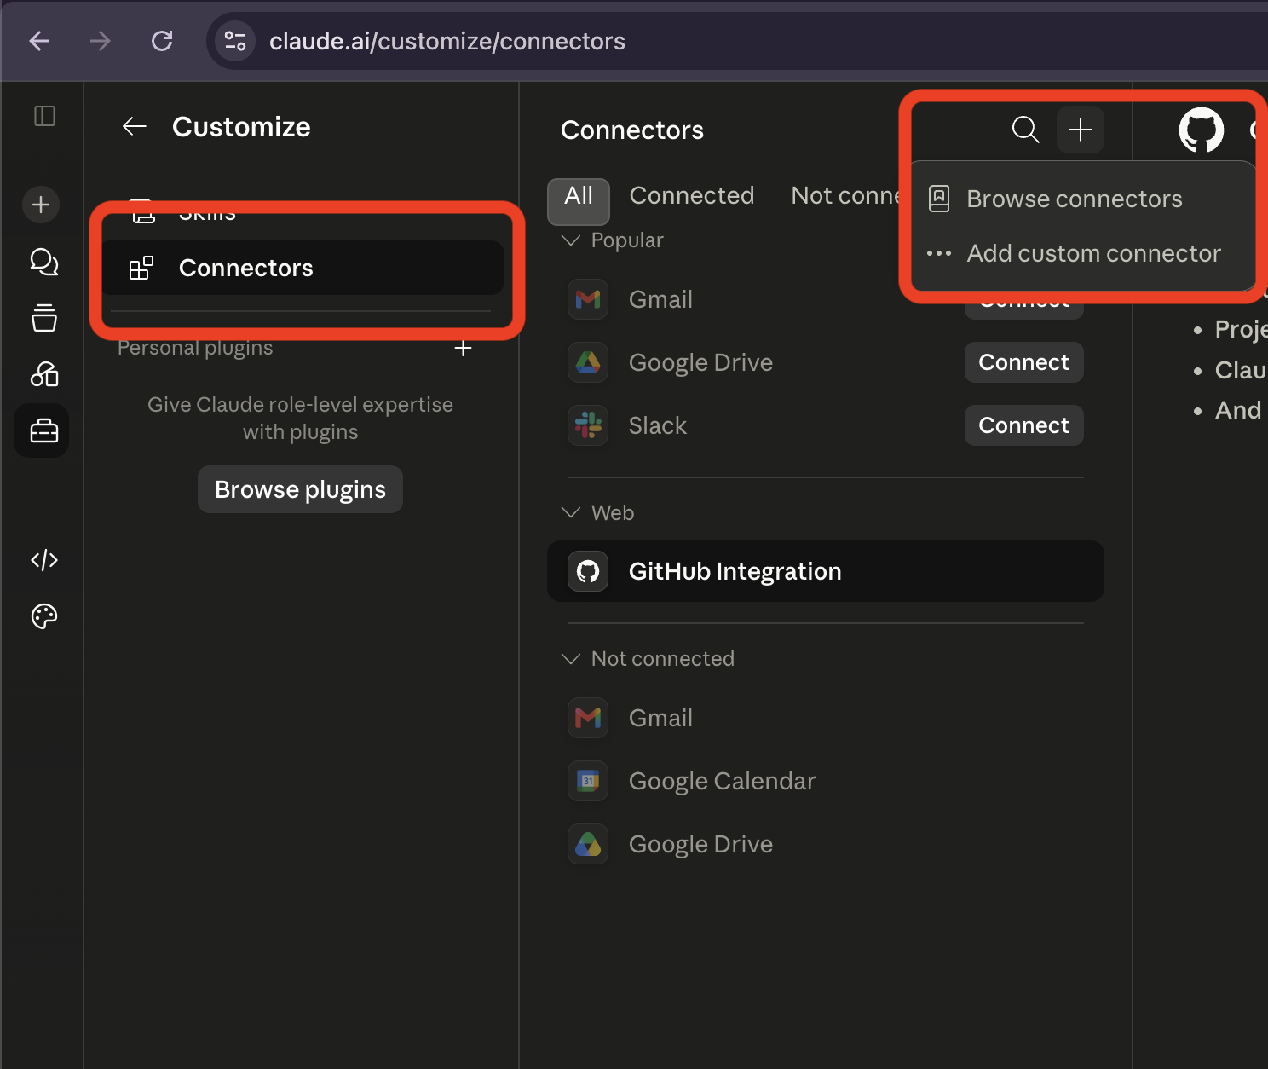Open the palette icon in sidebar
This screenshot has width=1268, height=1069.
(x=44, y=616)
